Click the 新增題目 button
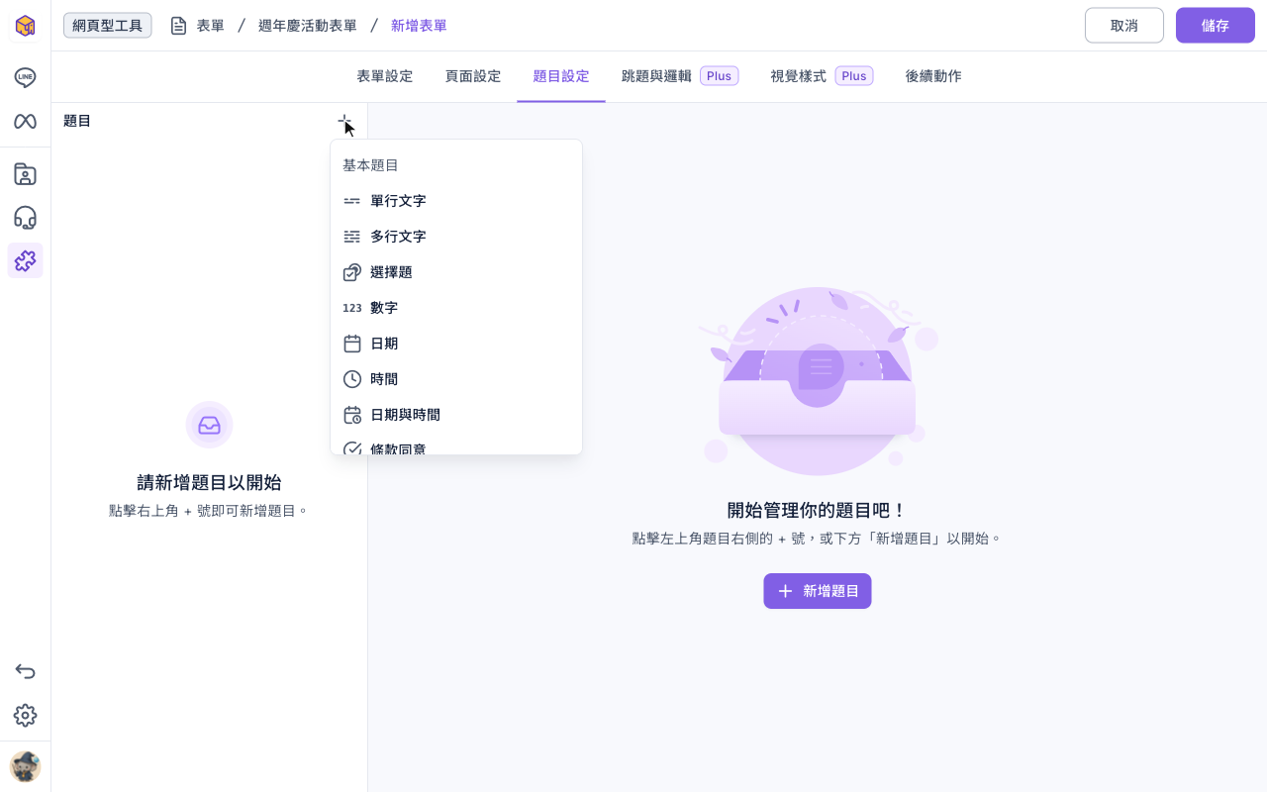This screenshot has width=1267, height=792. coord(817,591)
